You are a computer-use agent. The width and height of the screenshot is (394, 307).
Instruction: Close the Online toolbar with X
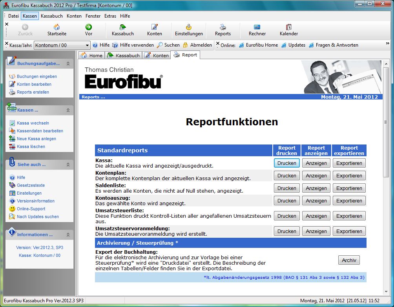(218, 43)
